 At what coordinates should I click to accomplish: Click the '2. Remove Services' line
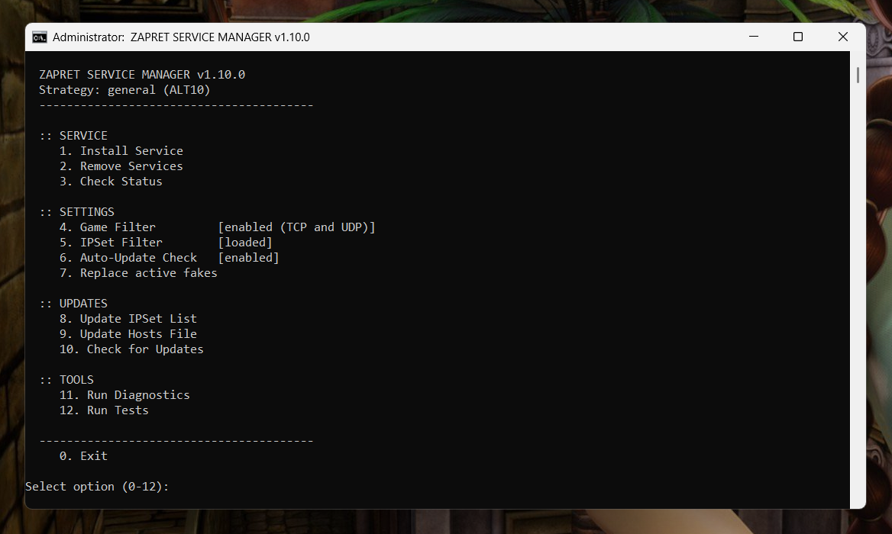tap(121, 166)
